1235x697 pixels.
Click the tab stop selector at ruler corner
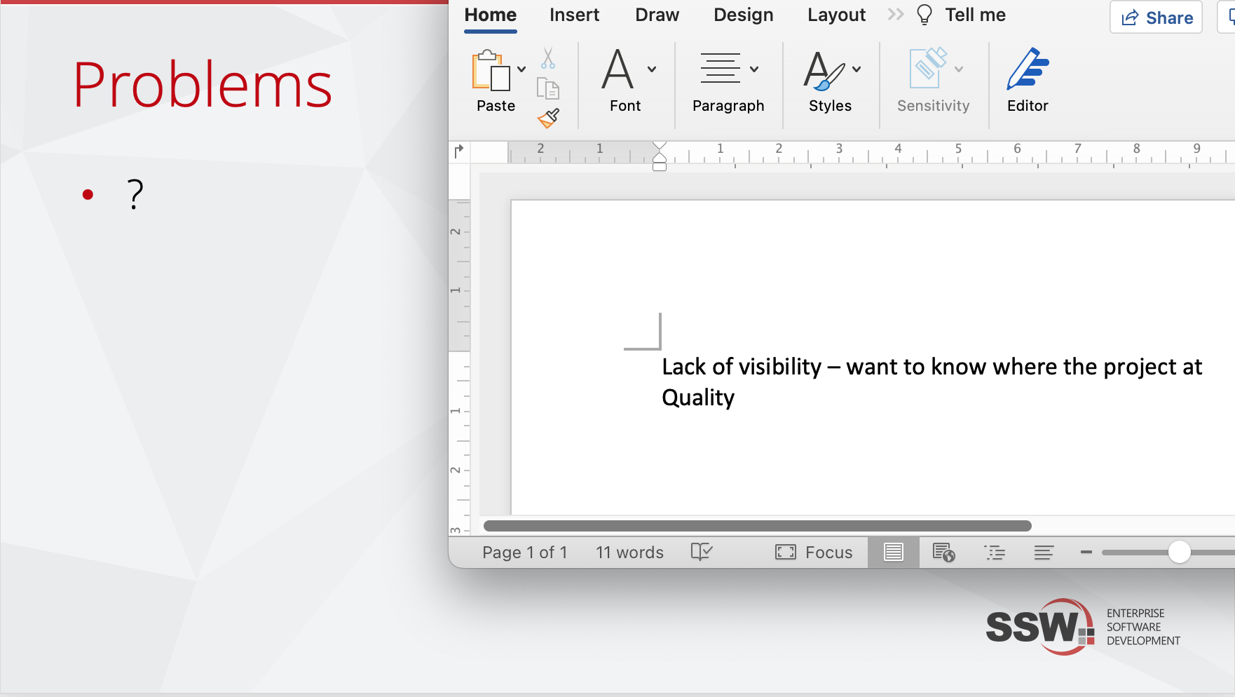459,151
